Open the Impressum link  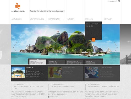(x=112, y=1)
